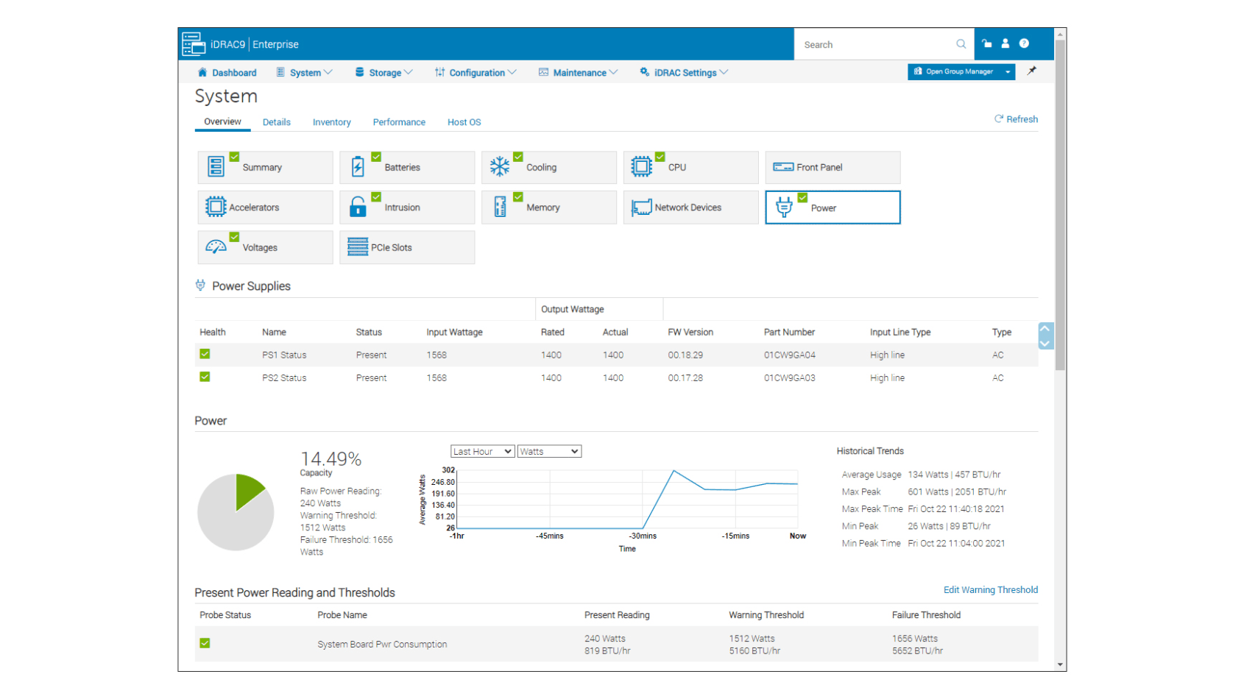Open the Last Hour time range dropdown
Screen dimensions: 1244x699
pyautogui.click(x=482, y=450)
